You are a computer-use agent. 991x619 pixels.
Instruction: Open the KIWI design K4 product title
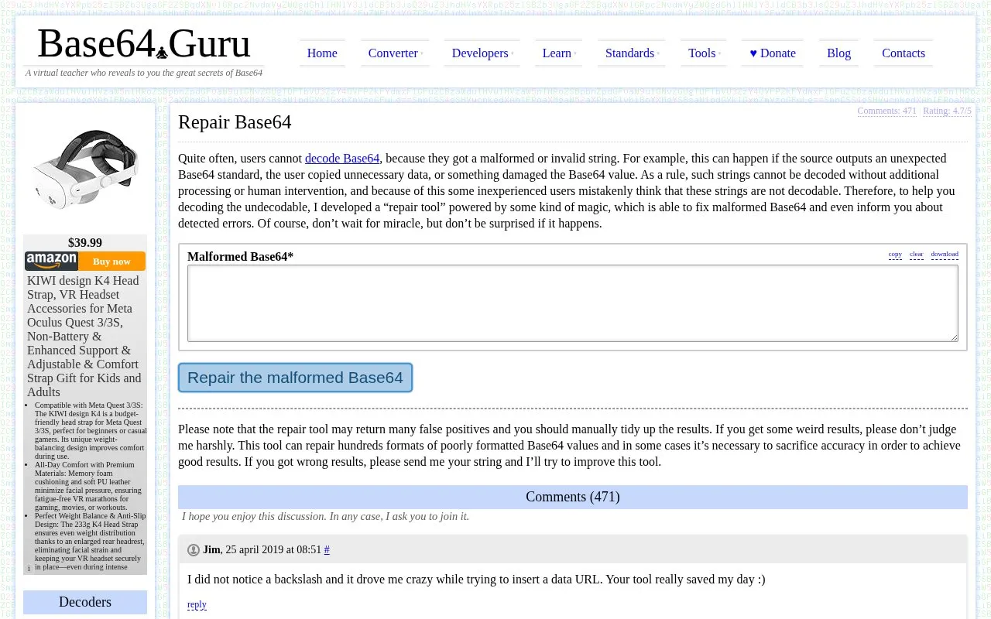[x=84, y=336]
